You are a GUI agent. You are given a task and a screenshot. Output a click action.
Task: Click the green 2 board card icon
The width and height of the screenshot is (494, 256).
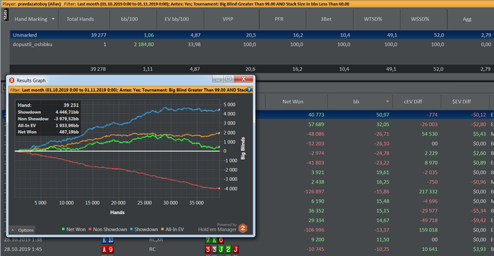click(228, 250)
